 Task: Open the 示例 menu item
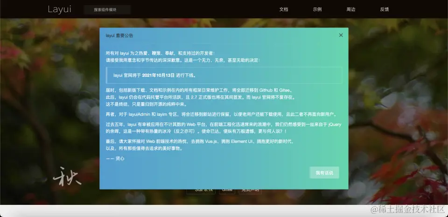[317, 9]
